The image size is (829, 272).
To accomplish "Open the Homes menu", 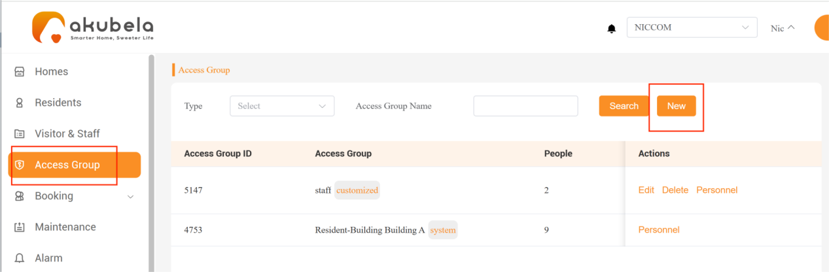I will (51, 71).
